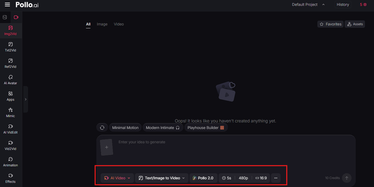Choose the Modern Intimate suggestion
The height and width of the screenshot is (187, 374).
(163, 127)
